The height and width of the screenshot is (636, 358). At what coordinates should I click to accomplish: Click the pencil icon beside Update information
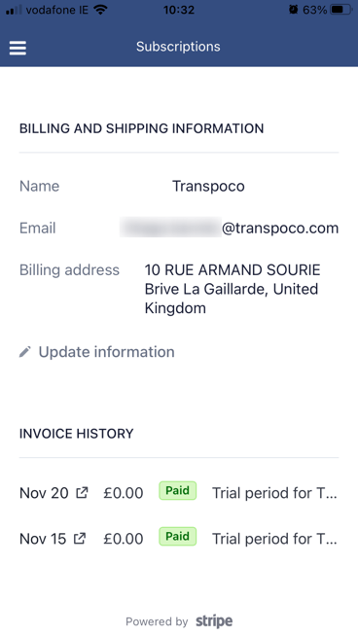[25, 352]
